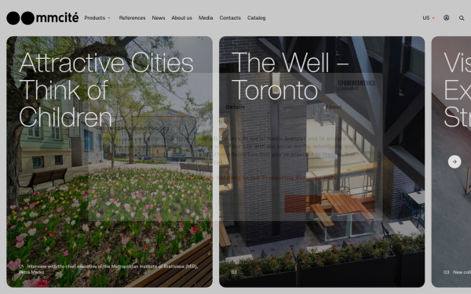
Task: Click the Usercentrics Cookiebot logo
Action: pos(356,85)
